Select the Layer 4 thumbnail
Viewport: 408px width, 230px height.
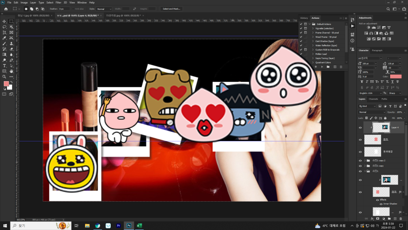click(381, 127)
